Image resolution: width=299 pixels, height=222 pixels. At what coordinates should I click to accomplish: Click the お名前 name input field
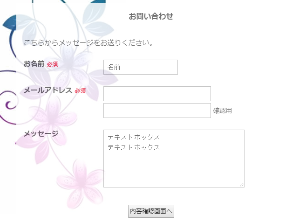coord(140,67)
